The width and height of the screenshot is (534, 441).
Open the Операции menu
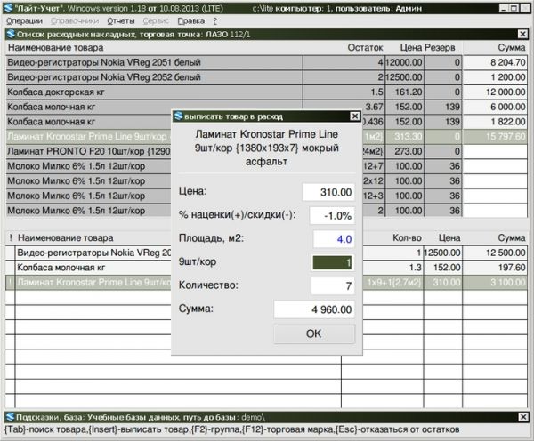pyautogui.click(x=24, y=20)
